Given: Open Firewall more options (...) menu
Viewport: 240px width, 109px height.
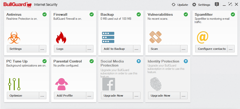Looking at the screenshot, I should point(90,49).
